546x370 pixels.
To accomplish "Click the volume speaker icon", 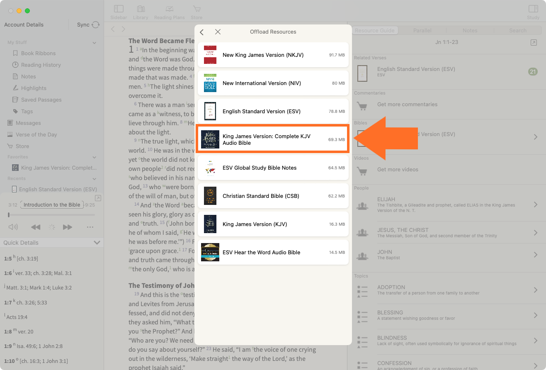I will tap(13, 227).
